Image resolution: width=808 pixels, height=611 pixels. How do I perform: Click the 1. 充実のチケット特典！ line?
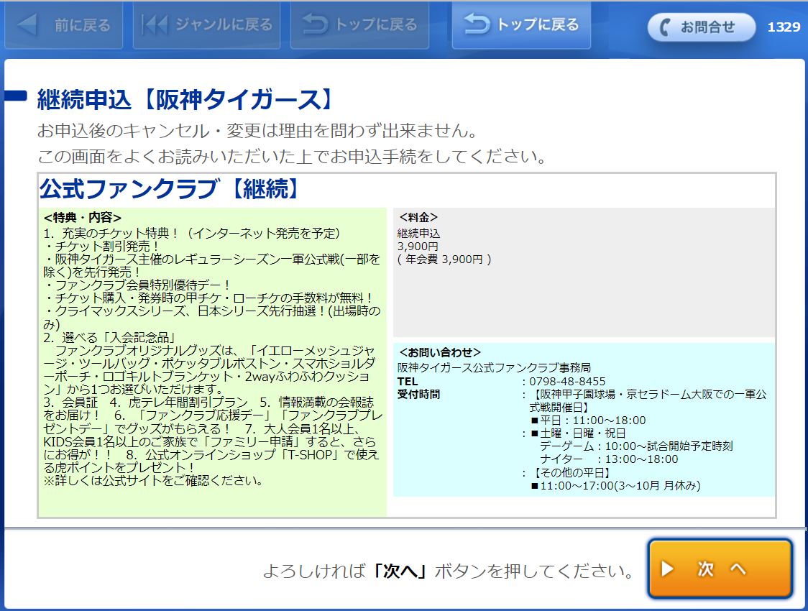coord(192,234)
